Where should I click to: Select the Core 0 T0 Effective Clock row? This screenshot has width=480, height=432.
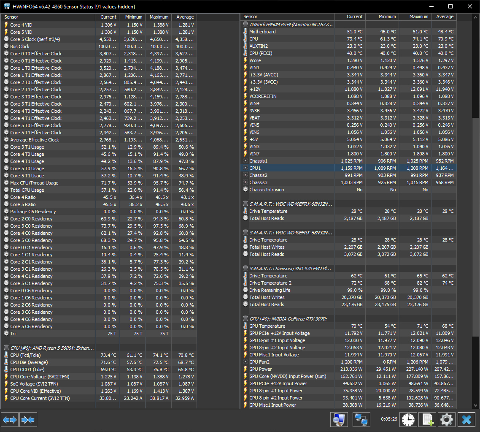click(99, 54)
